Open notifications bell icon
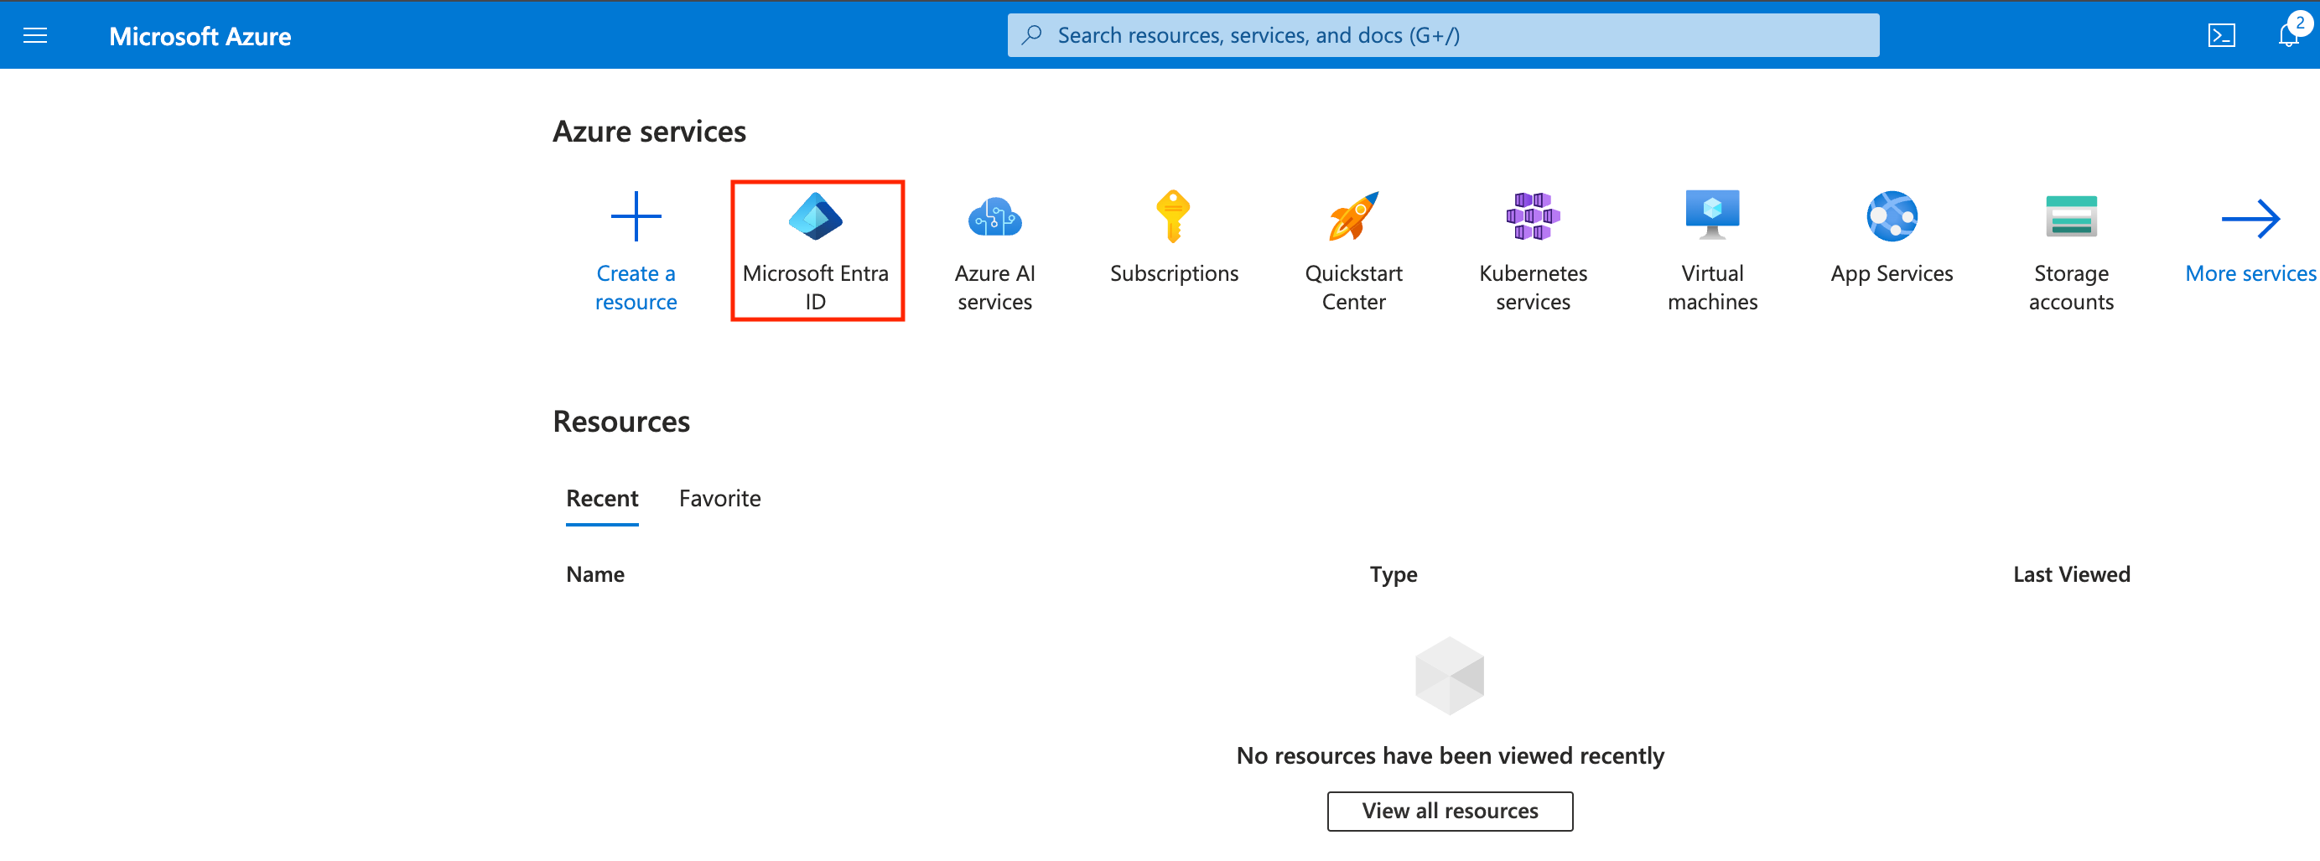This screenshot has height=861, width=2320. pyautogui.click(x=2287, y=36)
